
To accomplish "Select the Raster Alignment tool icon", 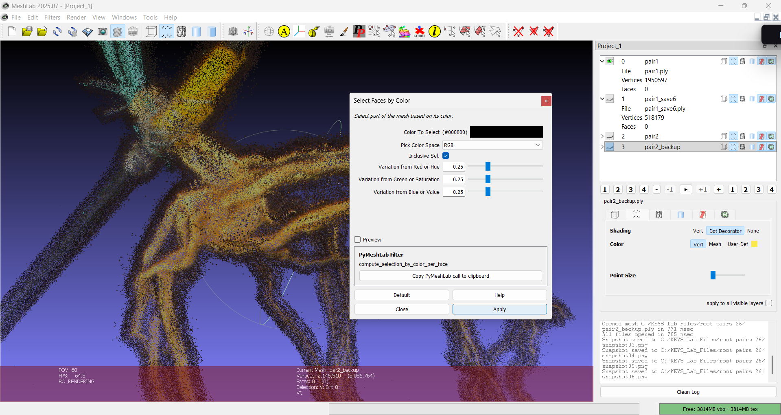I will point(329,31).
